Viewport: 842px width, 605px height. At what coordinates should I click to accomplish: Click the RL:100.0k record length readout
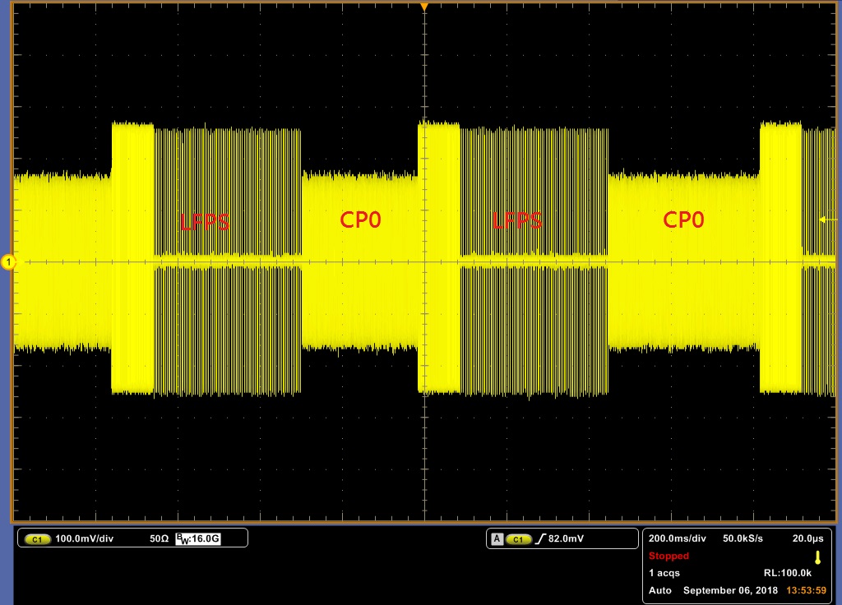pyautogui.click(x=787, y=573)
